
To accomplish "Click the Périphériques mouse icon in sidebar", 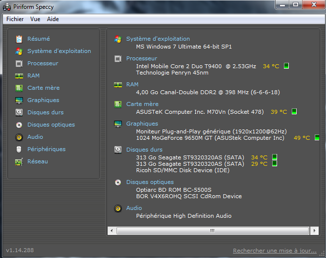I will [19, 149].
